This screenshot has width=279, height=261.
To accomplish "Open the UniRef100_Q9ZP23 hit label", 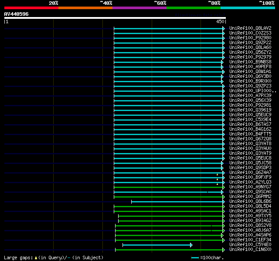I will [250, 86].
